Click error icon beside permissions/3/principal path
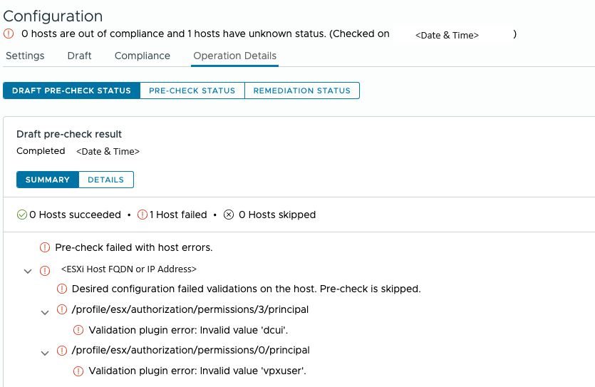 click(62, 310)
